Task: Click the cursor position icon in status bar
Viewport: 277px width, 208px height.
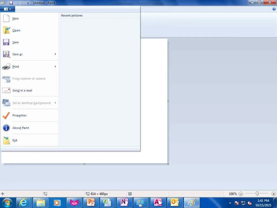Action: pos(2,194)
